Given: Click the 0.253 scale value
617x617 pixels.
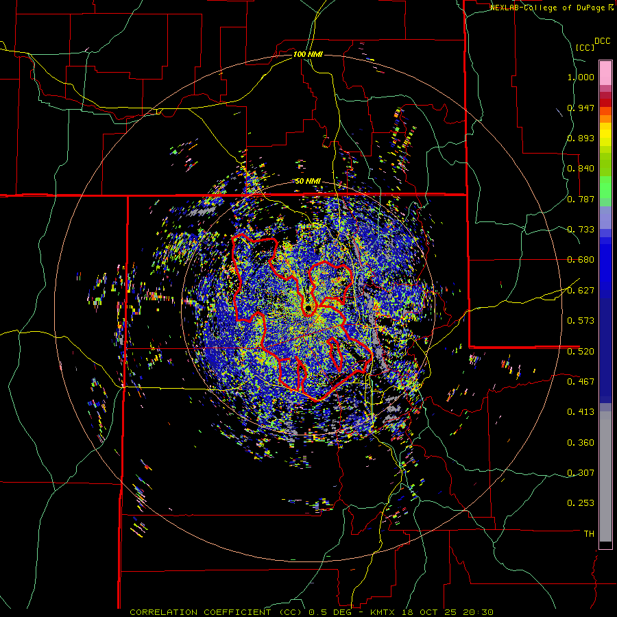Looking at the screenshot, I should pos(581,503).
